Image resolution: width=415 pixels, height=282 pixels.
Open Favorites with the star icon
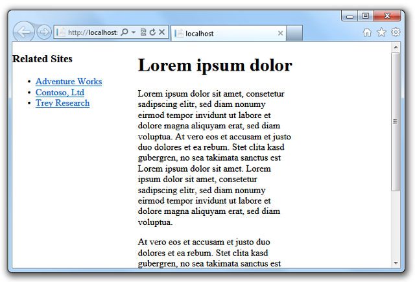click(381, 32)
